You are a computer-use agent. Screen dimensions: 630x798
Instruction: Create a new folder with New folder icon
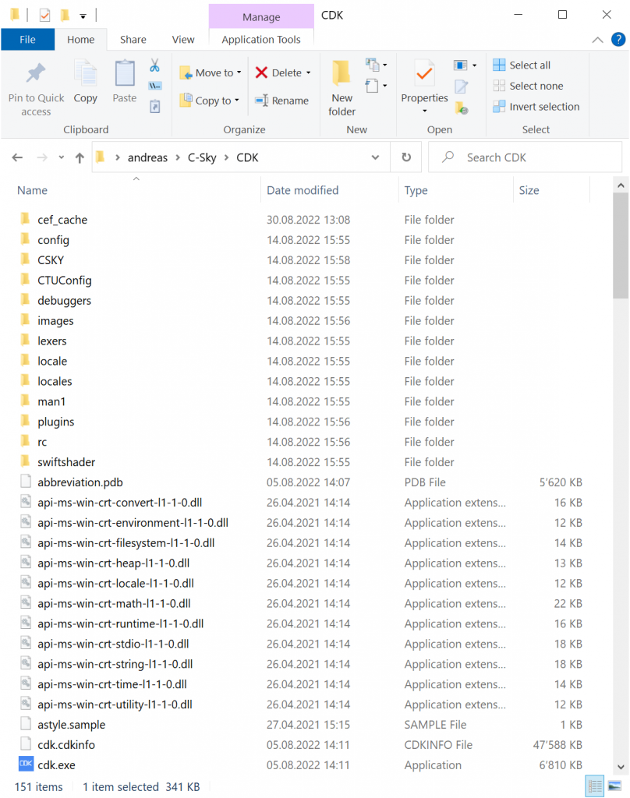342,72
